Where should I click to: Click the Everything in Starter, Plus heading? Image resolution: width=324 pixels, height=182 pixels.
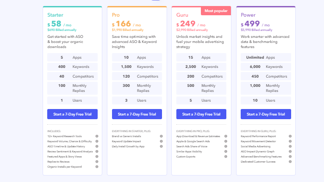131,131
